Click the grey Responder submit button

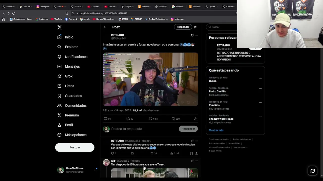[x=188, y=129]
